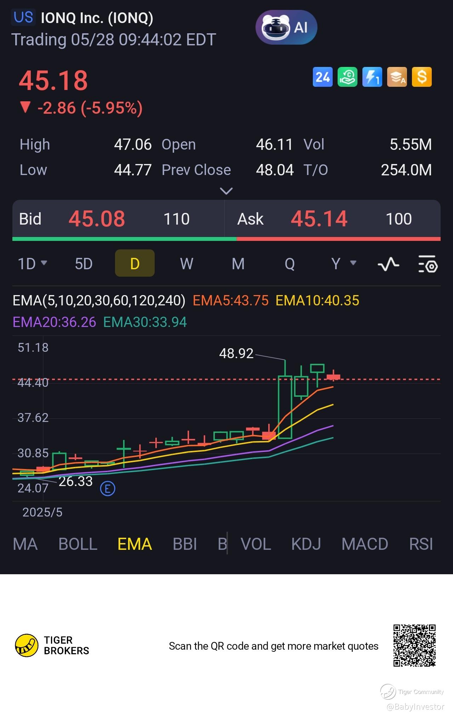Tap the scan QR code caption
The height and width of the screenshot is (717, 453).
point(274,646)
